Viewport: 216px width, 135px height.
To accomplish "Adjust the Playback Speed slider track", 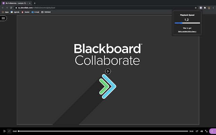I will (x=187, y=23).
